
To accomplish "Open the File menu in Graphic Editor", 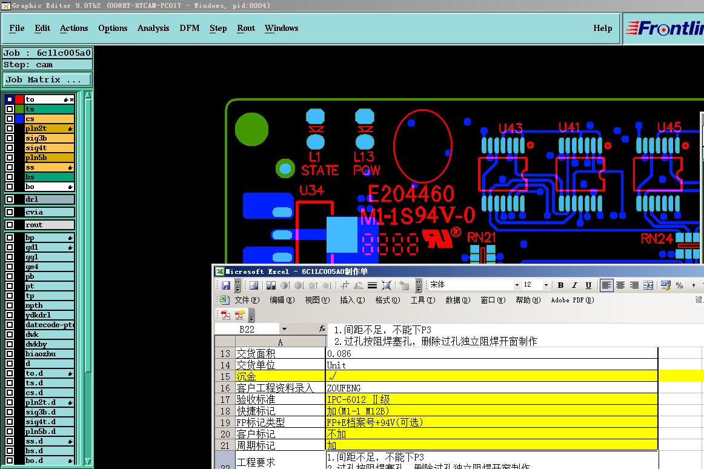I will (x=17, y=28).
